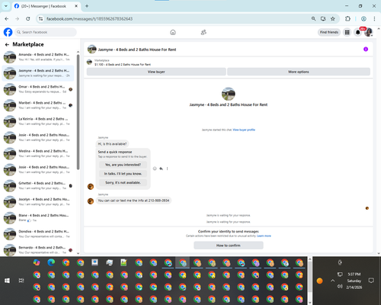Click the chat list scrollbar thumb
Image resolution: width=381 pixels, height=305 pixels.
78,112
